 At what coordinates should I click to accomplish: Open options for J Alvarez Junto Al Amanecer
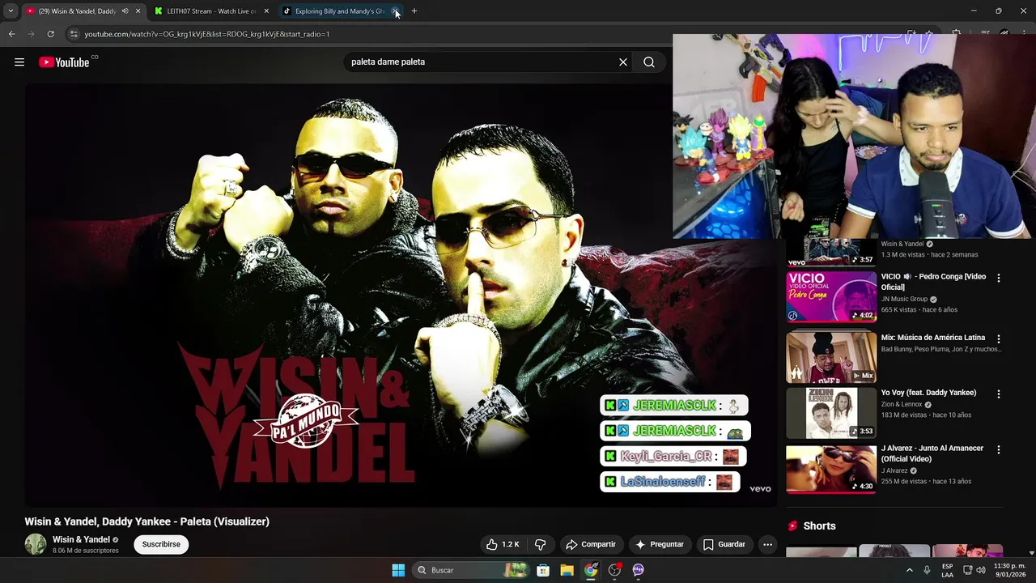point(998,449)
